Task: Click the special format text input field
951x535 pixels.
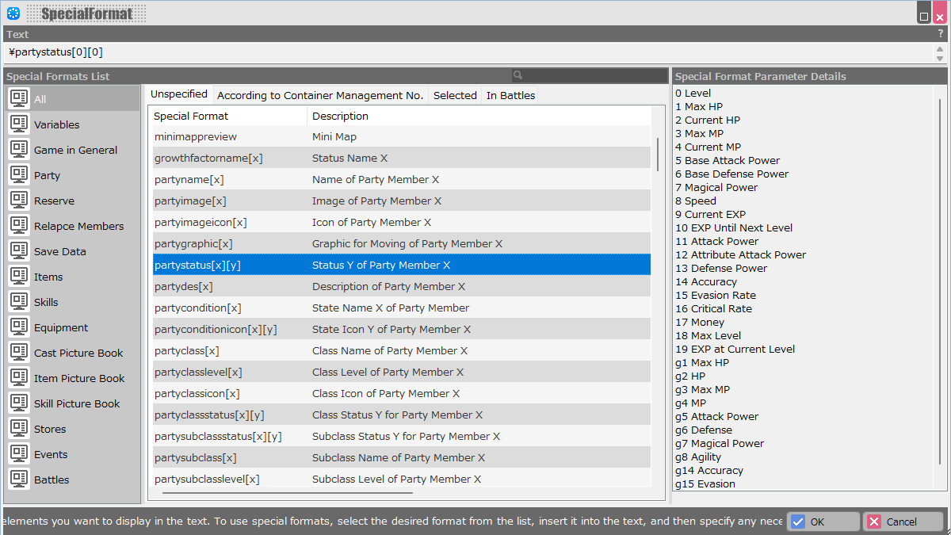Action: (468, 52)
